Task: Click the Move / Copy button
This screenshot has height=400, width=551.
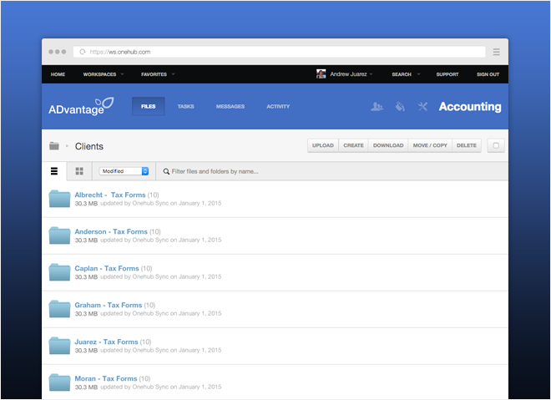Action: pyautogui.click(x=431, y=145)
